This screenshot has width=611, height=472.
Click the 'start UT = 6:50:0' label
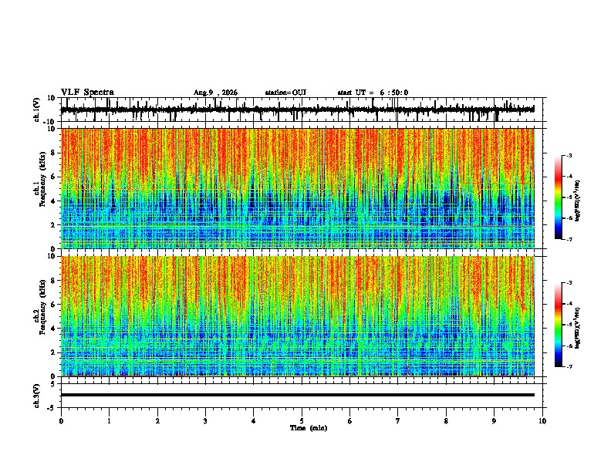tap(373, 93)
